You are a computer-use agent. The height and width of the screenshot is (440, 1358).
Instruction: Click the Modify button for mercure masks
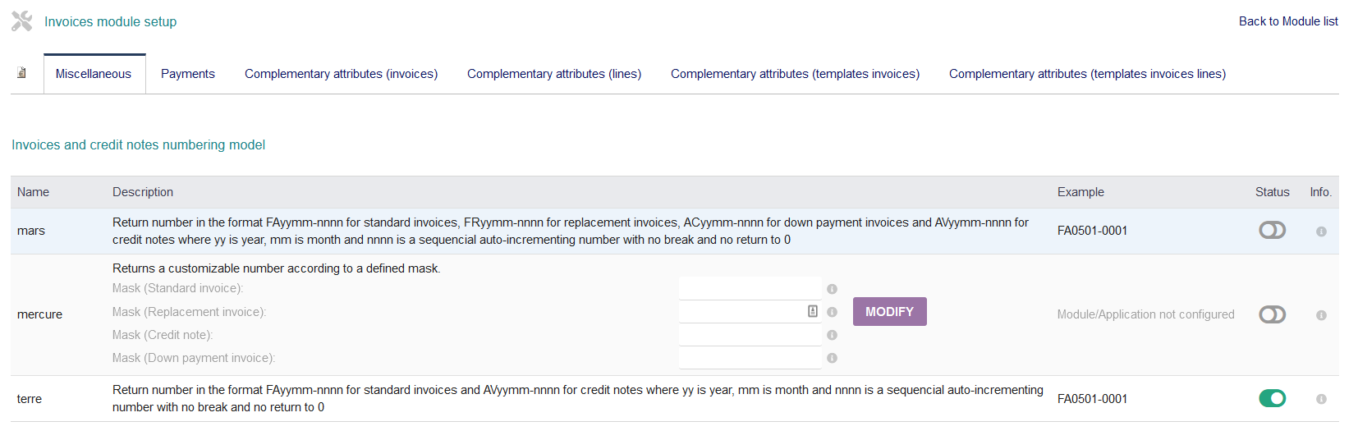889,312
